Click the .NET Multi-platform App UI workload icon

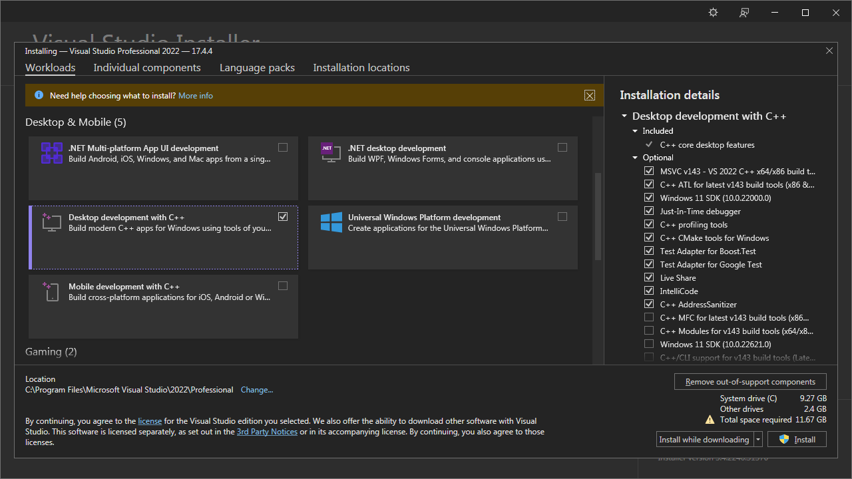point(52,154)
